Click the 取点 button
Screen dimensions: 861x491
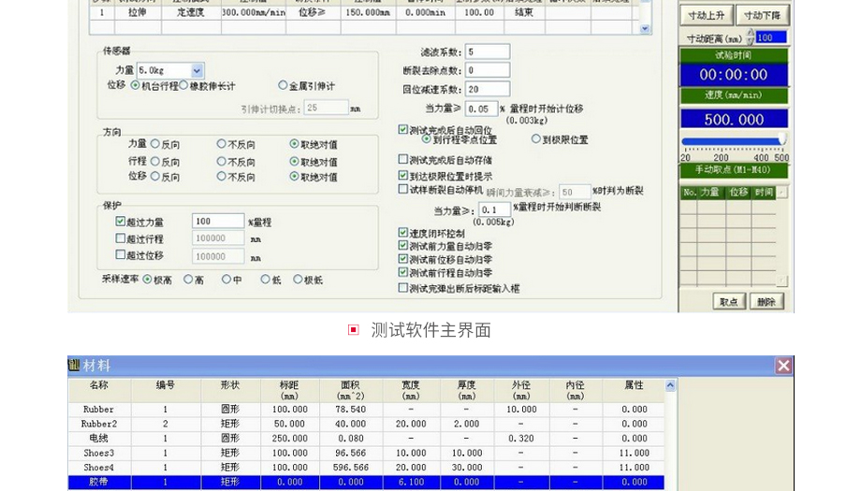pos(728,301)
